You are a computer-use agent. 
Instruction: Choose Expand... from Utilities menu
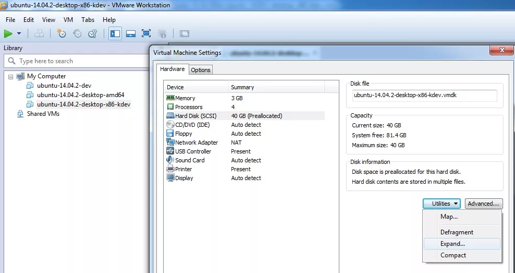coord(462,244)
